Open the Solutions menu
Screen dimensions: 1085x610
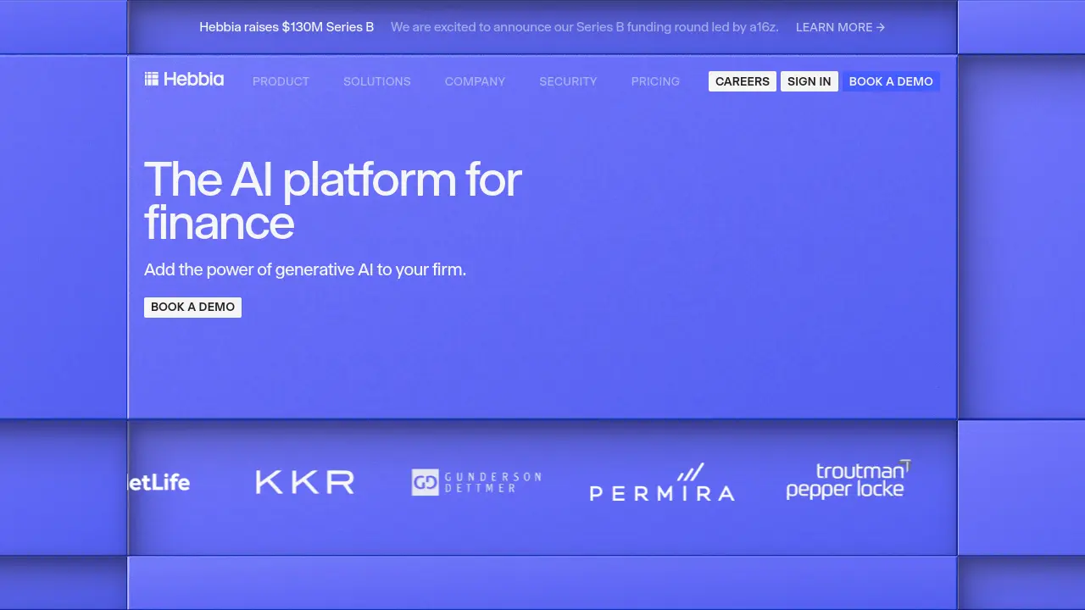pos(377,81)
